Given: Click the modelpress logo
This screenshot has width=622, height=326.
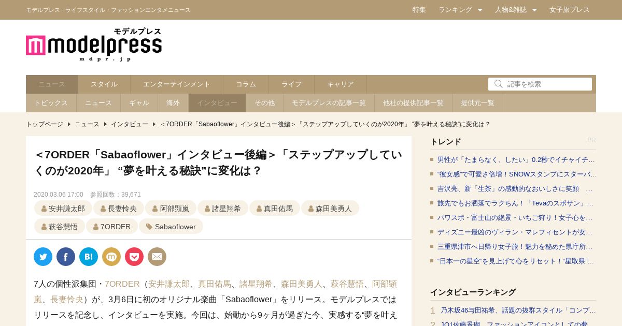Looking at the screenshot, I should click(94, 45).
